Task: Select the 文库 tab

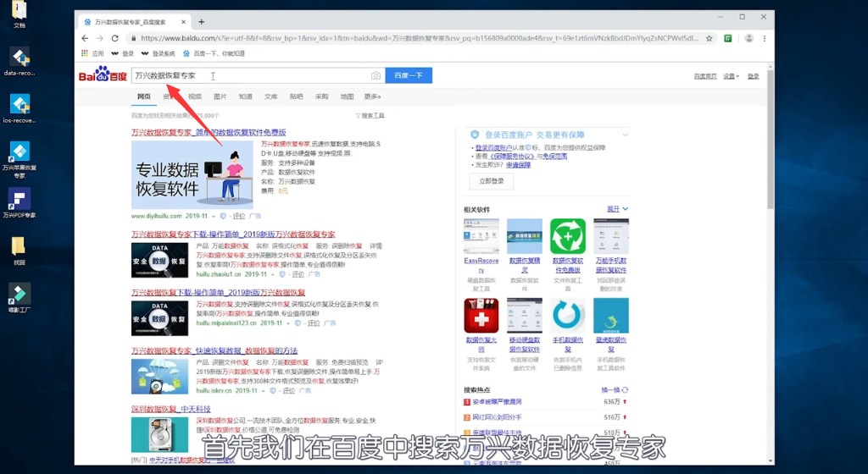Action: pyautogui.click(x=270, y=96)
